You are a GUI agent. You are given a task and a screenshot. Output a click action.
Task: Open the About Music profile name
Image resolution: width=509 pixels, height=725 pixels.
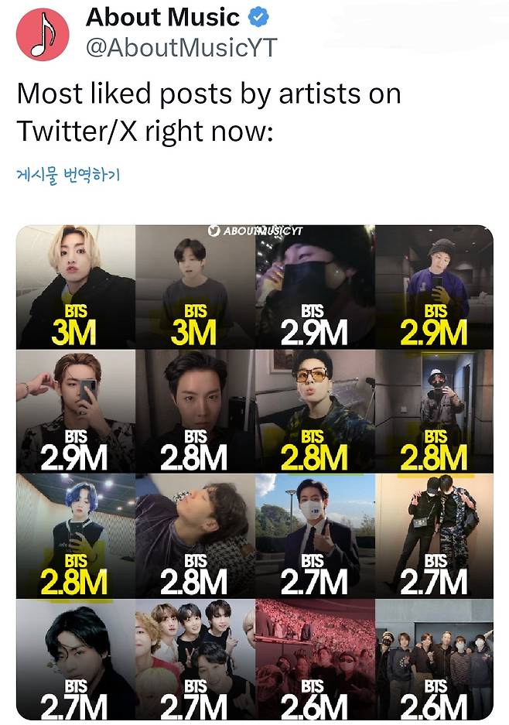point(162,16)
